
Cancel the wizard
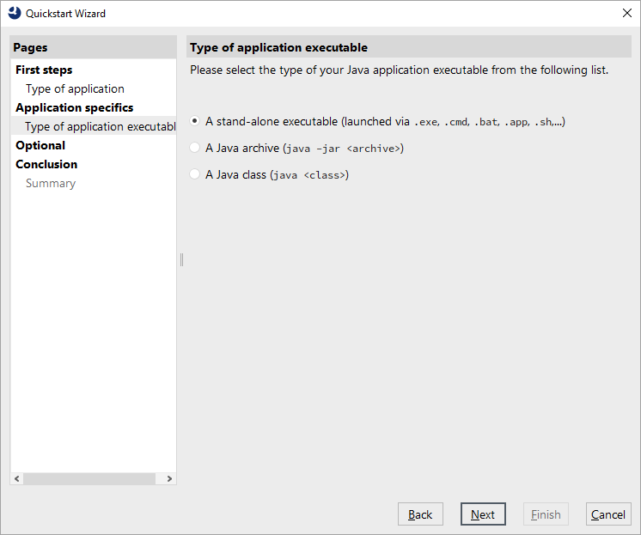tap(608, 514)
